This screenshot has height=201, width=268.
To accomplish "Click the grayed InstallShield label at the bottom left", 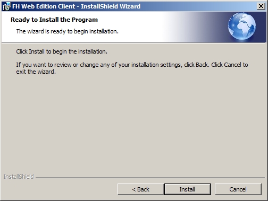I will [19, 177].
